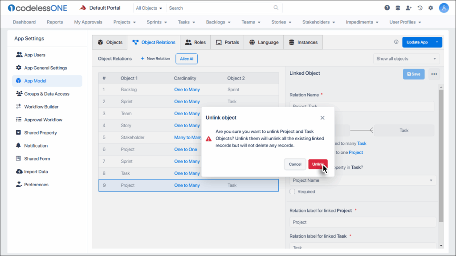
Task: Click the search magnifier icon
Action: click(276, 8)
